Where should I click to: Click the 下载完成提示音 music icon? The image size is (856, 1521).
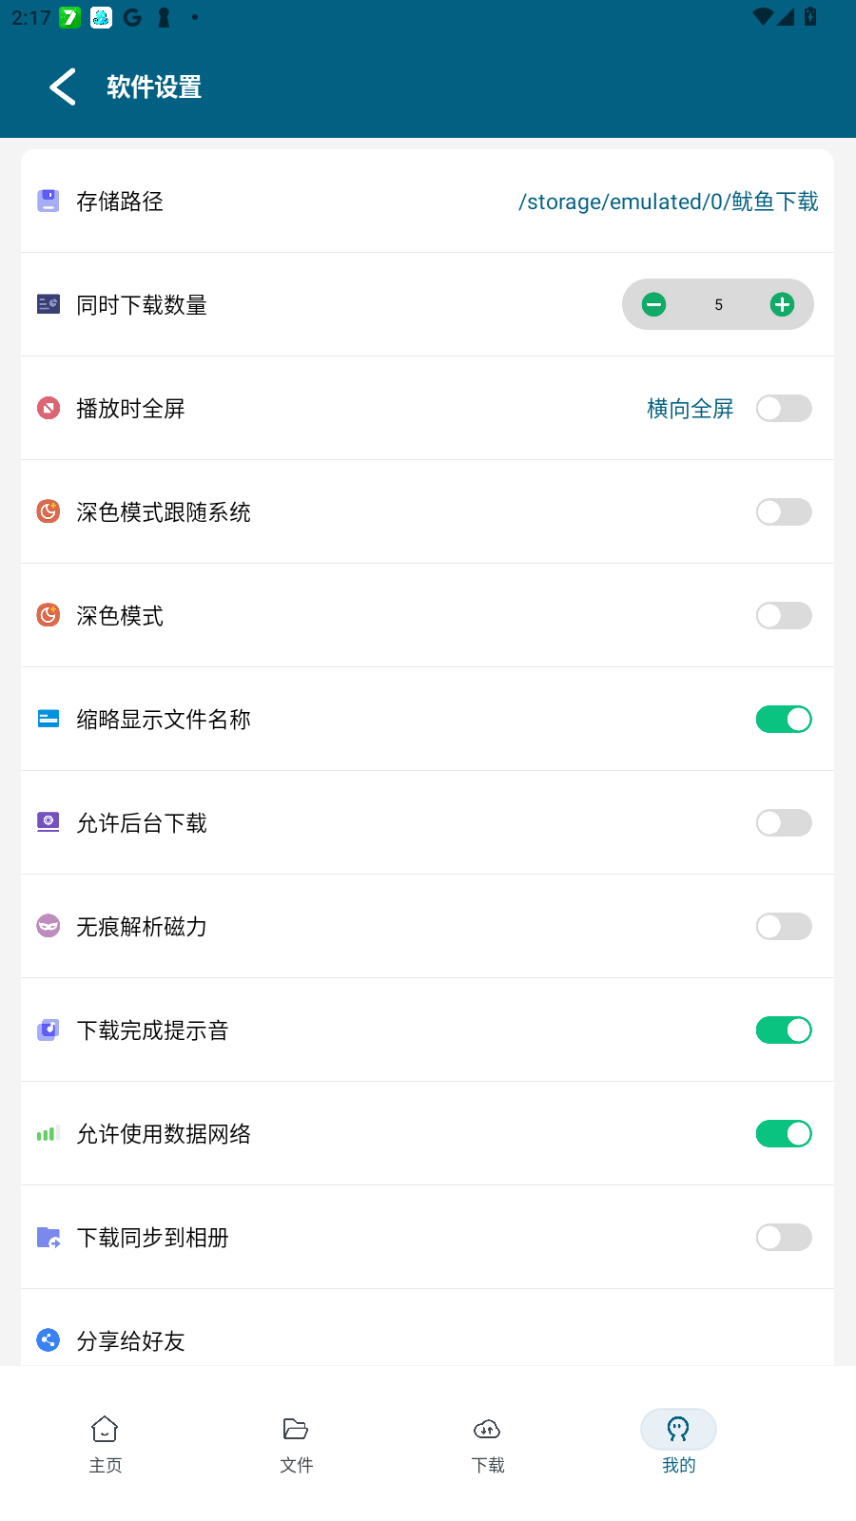click(49, 1030)
